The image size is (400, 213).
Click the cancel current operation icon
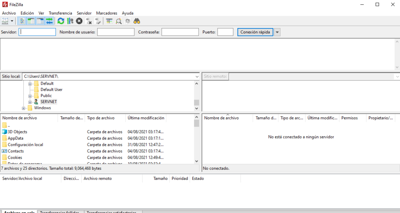(x=79, y=21)
